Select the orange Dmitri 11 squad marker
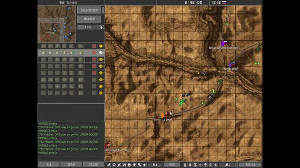Image resolution: width=300 pixels, height=168 pixels. 163,115
